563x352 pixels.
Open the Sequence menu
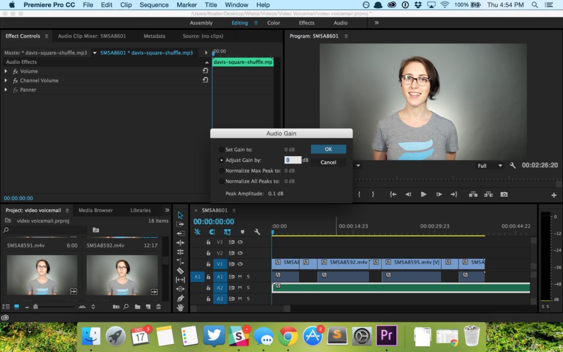tap(154, 5)
